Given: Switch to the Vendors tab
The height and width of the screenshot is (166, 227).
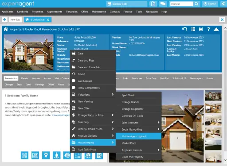Looking at the screenshot, I should point(36,78).
